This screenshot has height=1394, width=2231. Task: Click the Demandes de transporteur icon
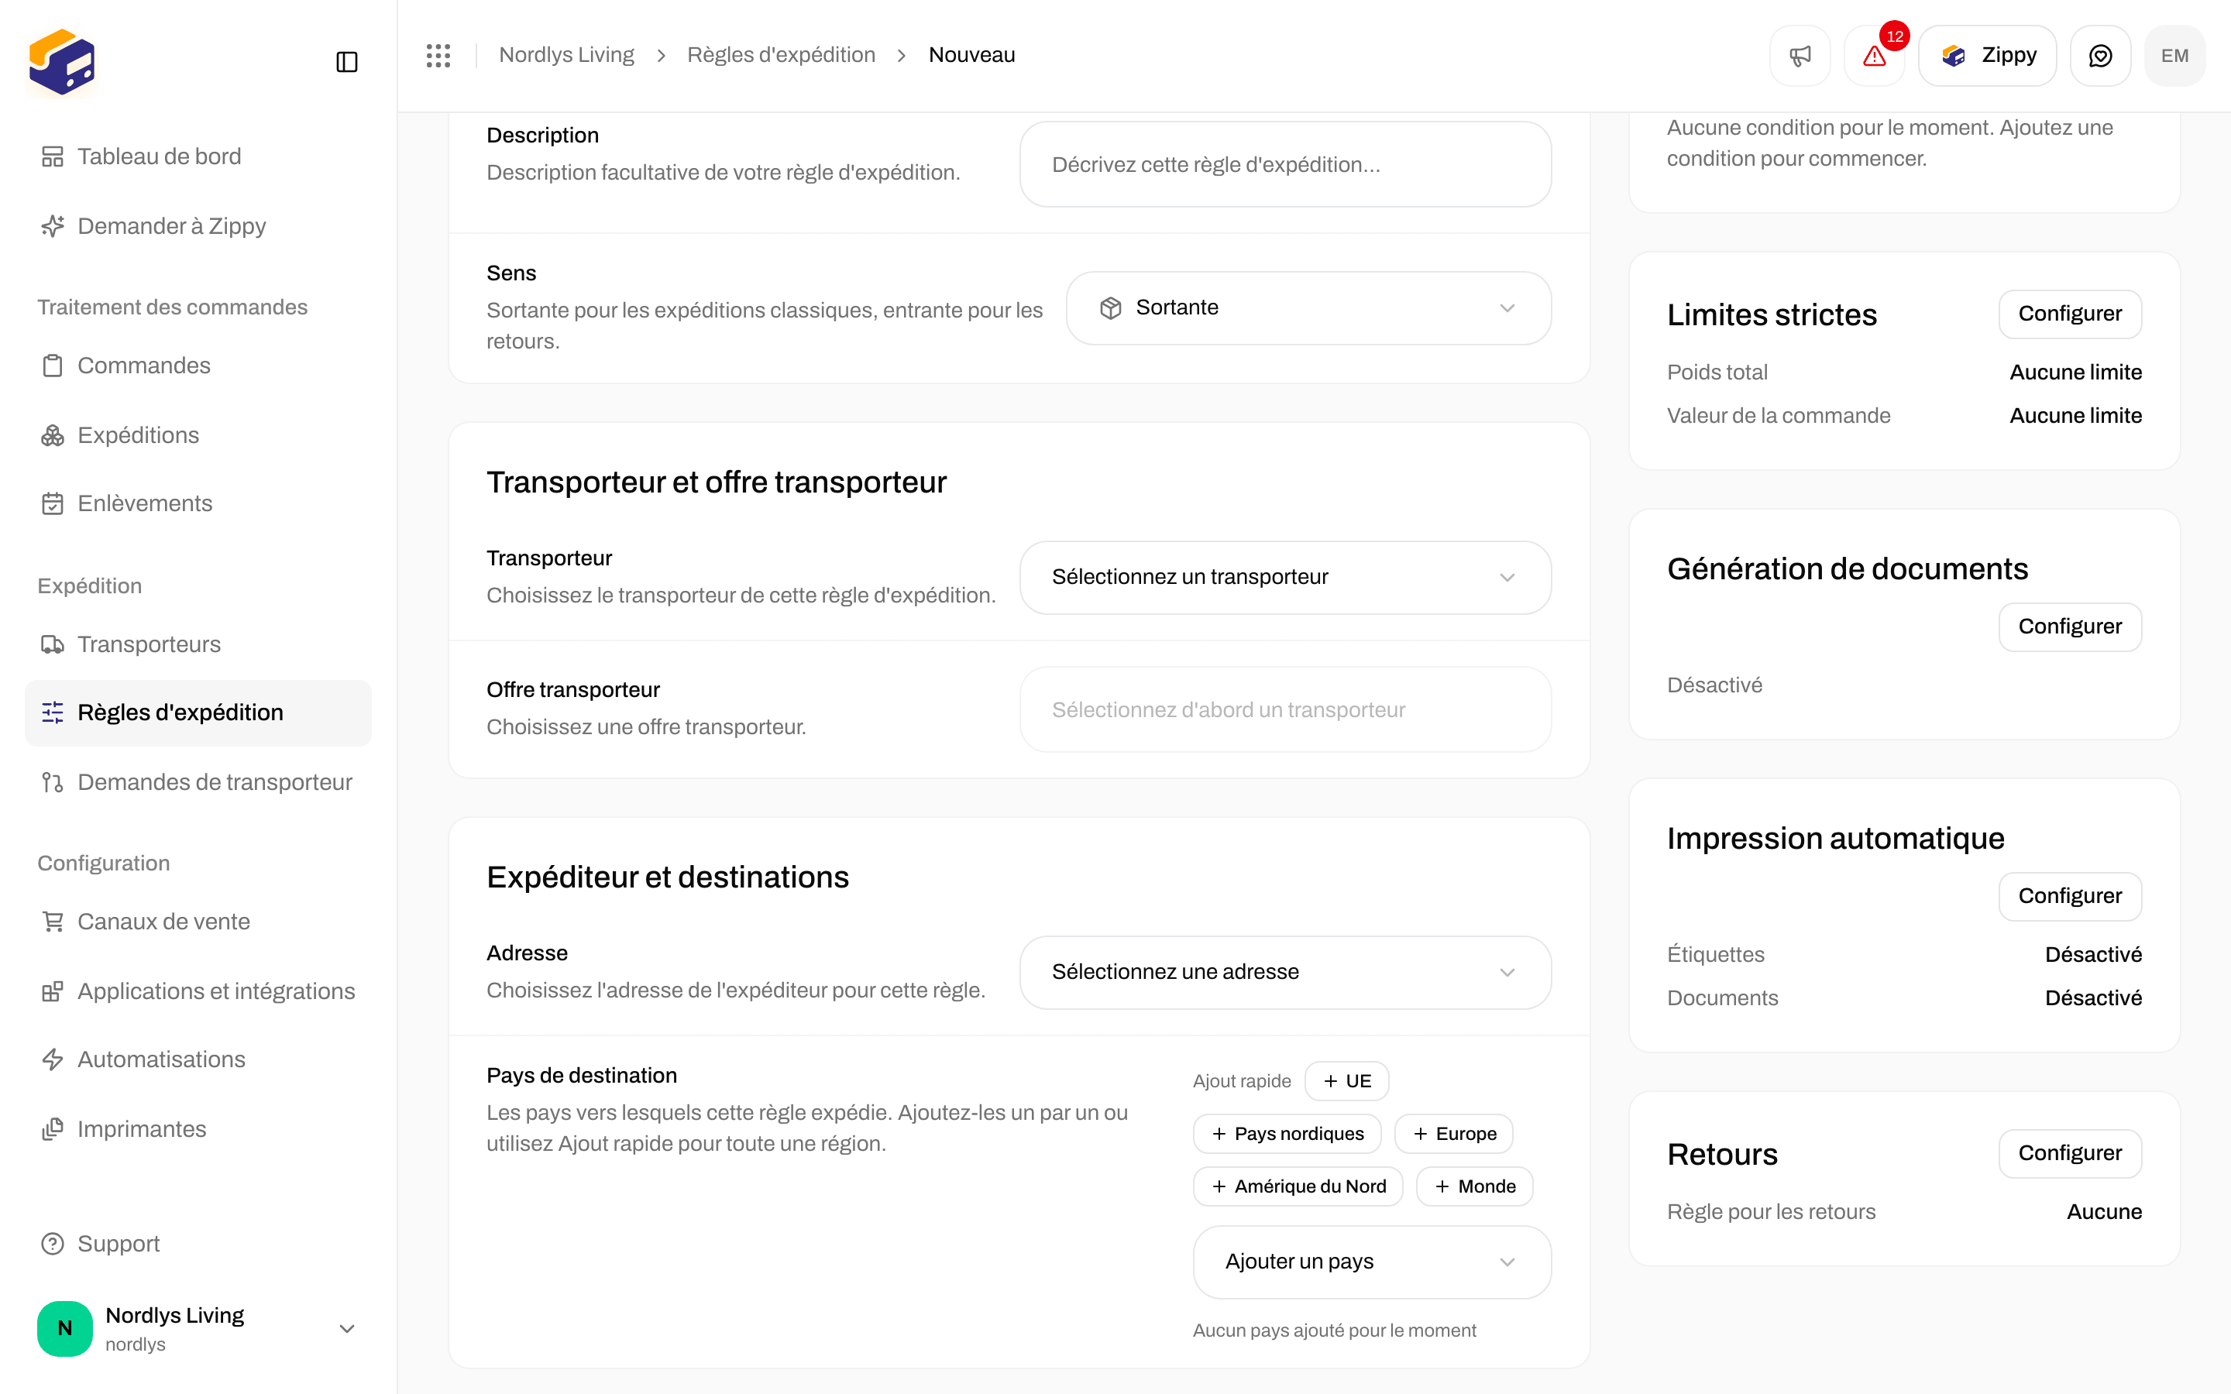pyautogui.click(x=53, y=783)
